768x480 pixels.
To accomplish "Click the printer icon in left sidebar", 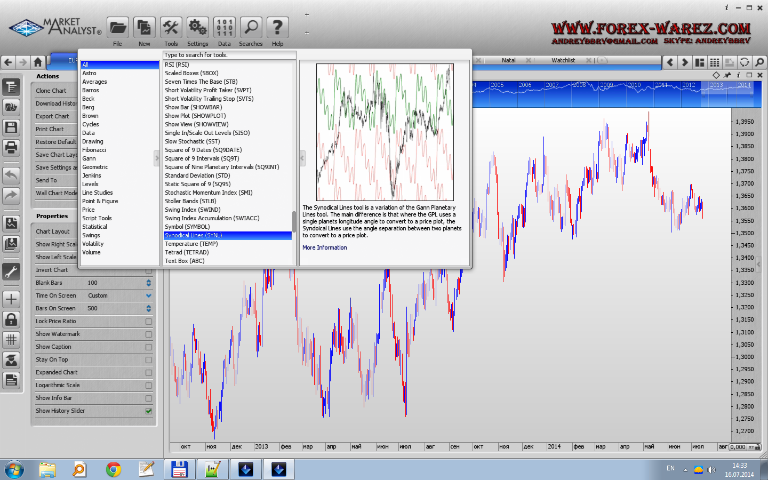I will pos(11,147).
